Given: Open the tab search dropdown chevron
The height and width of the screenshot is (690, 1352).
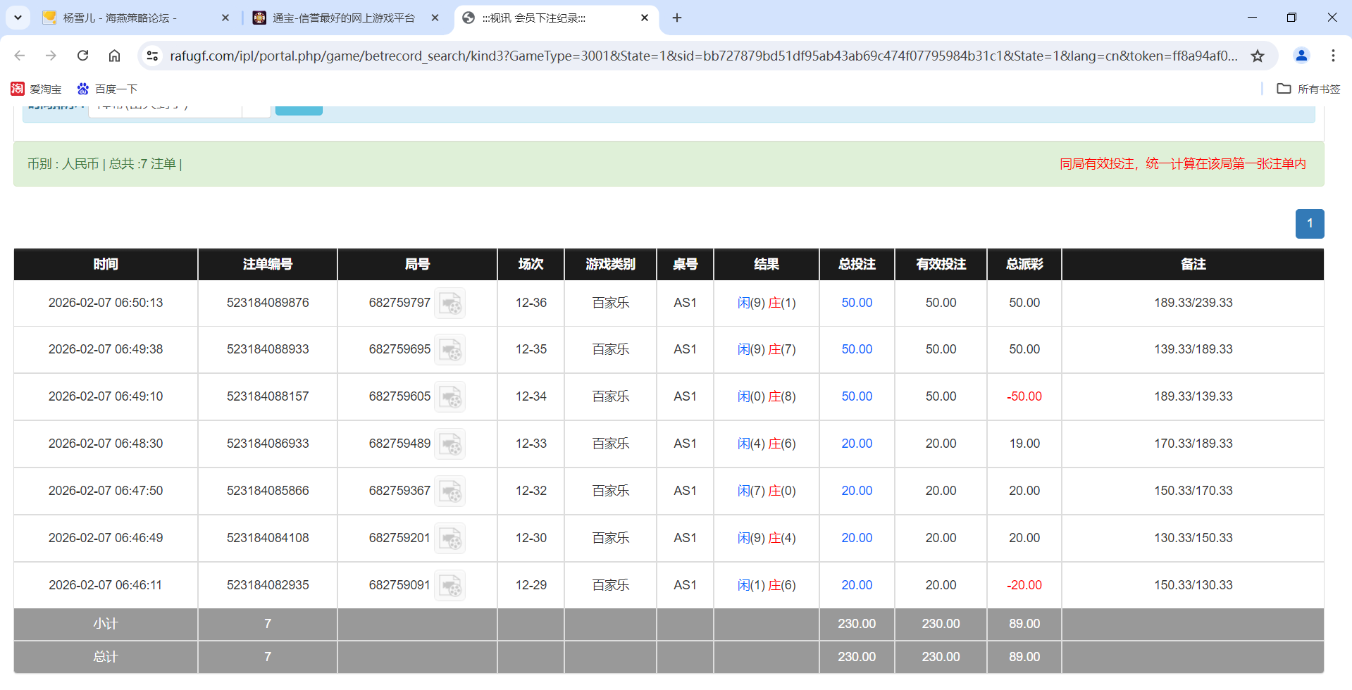Looking at the screenshot, I should (15, 18).
